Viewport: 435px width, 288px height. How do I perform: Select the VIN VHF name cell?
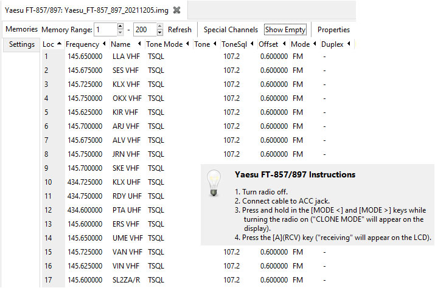tap(126, 266)
